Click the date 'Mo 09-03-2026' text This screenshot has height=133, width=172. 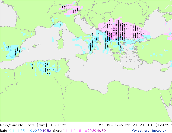coord(114,125)
